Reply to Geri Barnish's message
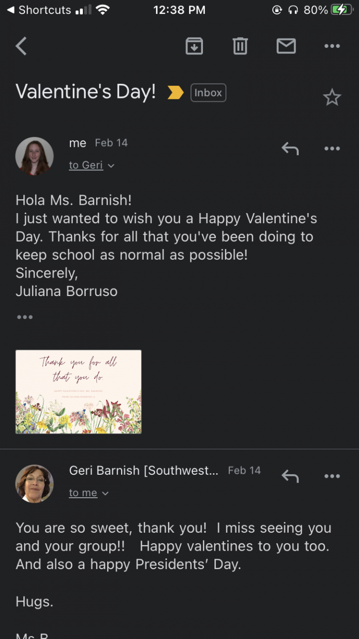359x639 pixels. pyautogui.click(x=290, y=476)
